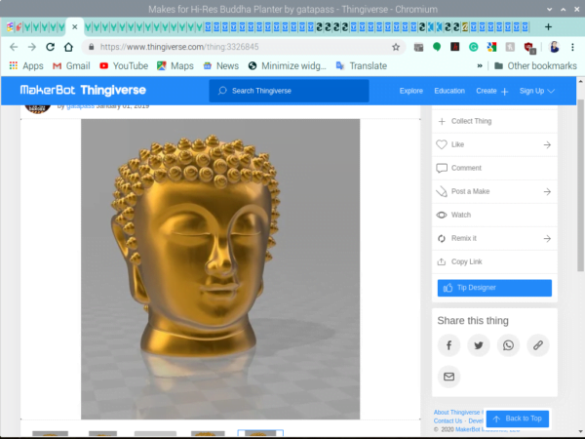This screenshot has height=439, width=585.
Task: Select the first thumbnail below image
Action: (50, 433)
